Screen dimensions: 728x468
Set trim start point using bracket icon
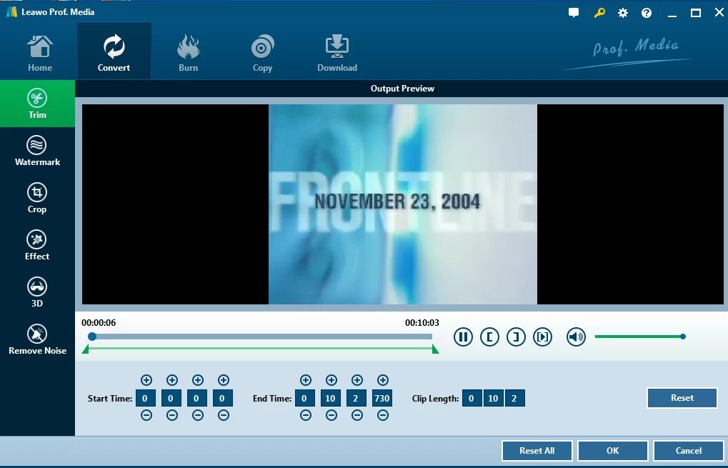pyautogui.click(x=489, y=337)
